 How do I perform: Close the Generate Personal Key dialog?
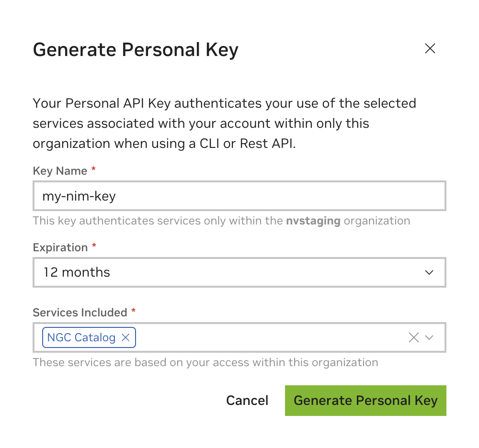point(430,48)
